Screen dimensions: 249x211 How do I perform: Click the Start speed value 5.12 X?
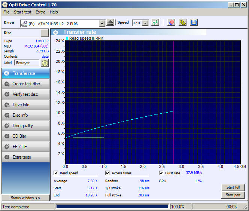pos(92,188)
